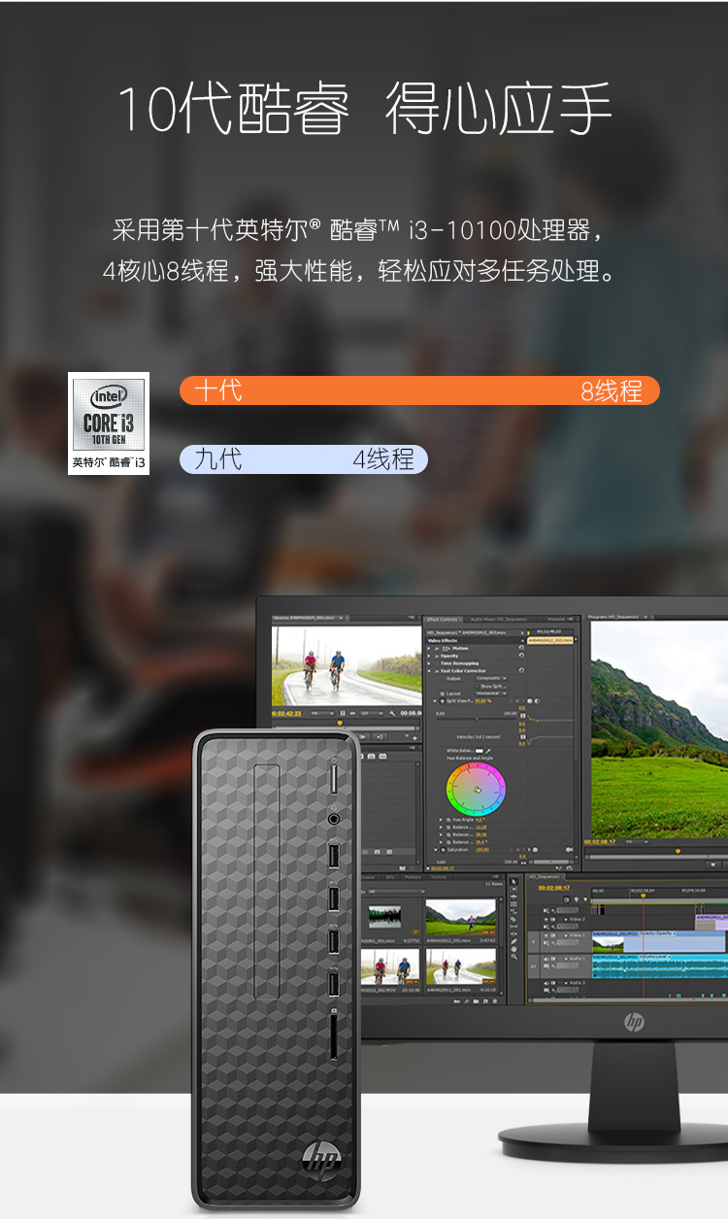Click the center of the hue color wheel
The height and width of the screenshot is (1219, 728).
(476, 789)
